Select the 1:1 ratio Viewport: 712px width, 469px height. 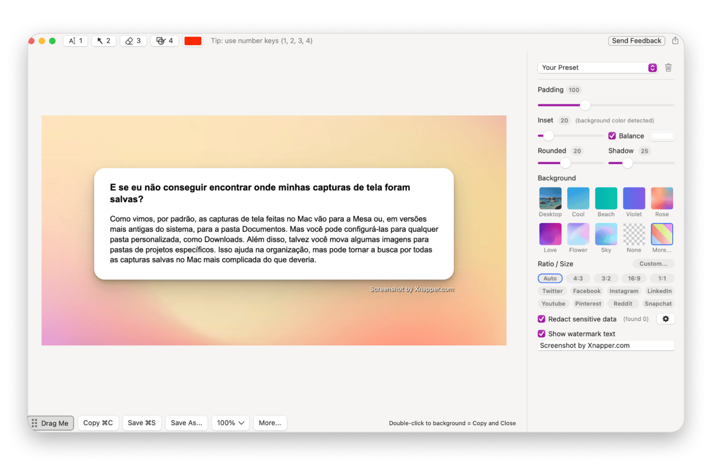pyautogui.click(x=662, y=278)
